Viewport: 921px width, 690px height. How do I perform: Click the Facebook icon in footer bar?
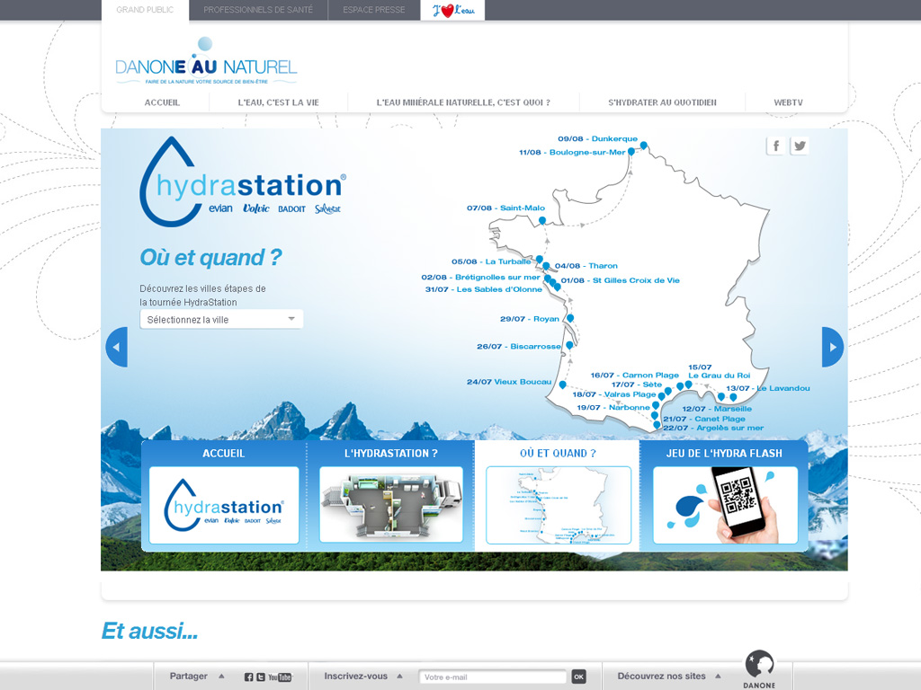tap(248, 677)
